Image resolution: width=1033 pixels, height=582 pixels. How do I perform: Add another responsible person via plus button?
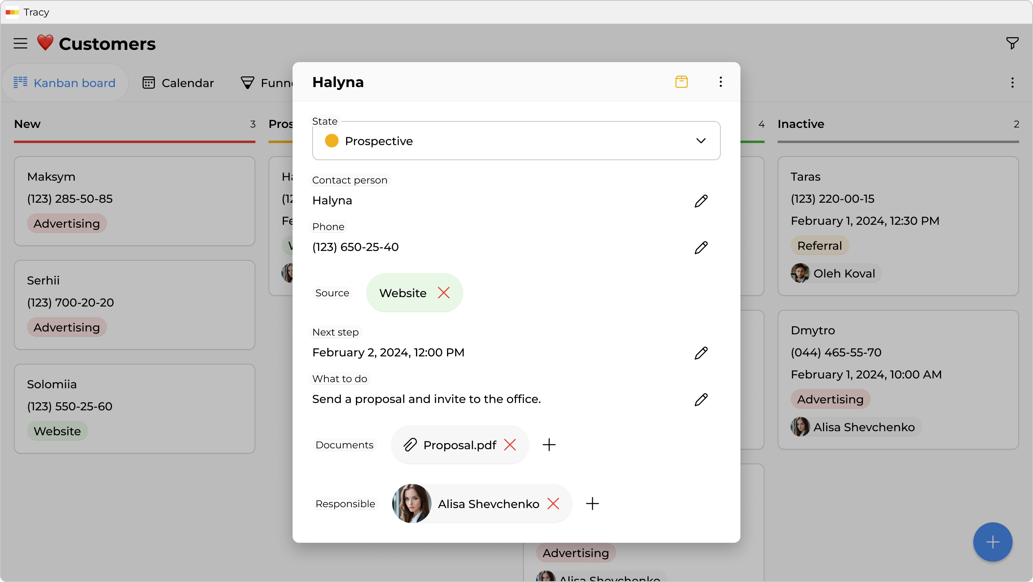[592, 504]
